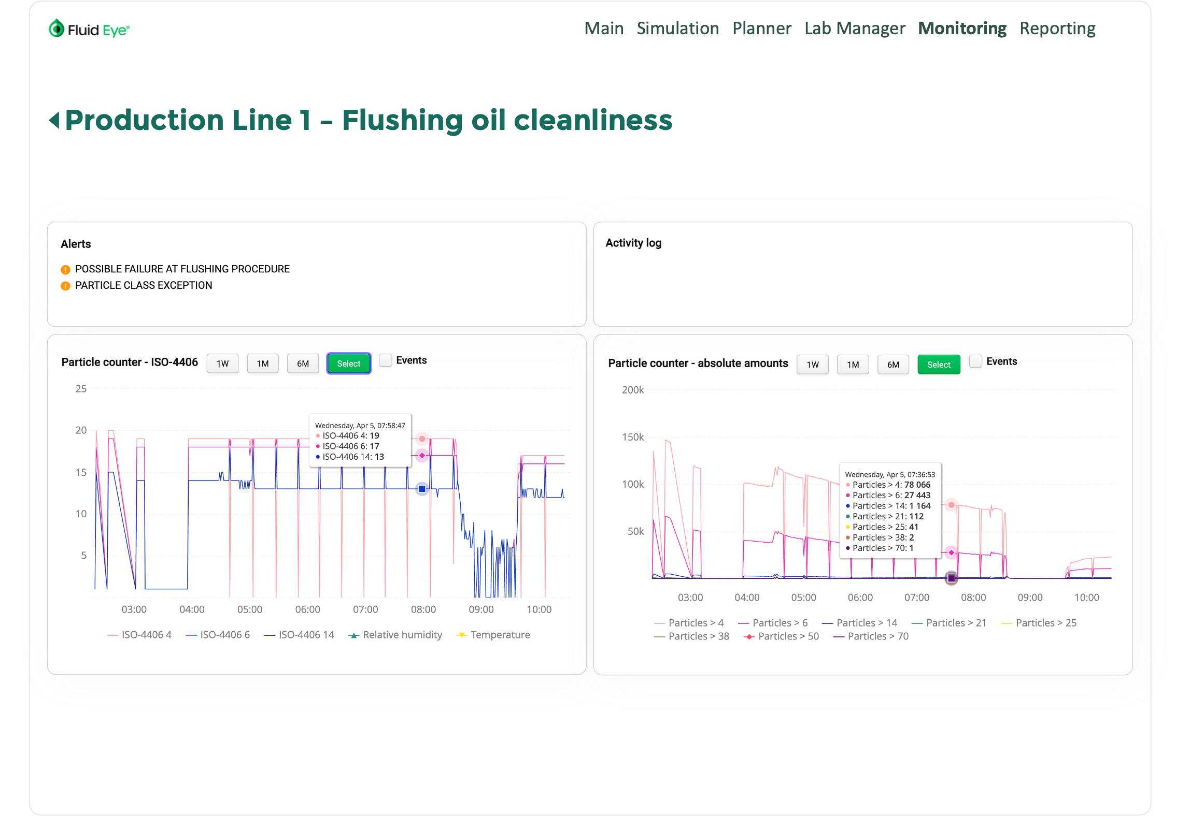Viewport: 1190px width, 816px height.
Task: Choose 1M range on absolute amounts chart
Action: coord(853,365)
